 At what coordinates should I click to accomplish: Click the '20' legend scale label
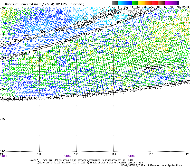click(x=138, y=7)
